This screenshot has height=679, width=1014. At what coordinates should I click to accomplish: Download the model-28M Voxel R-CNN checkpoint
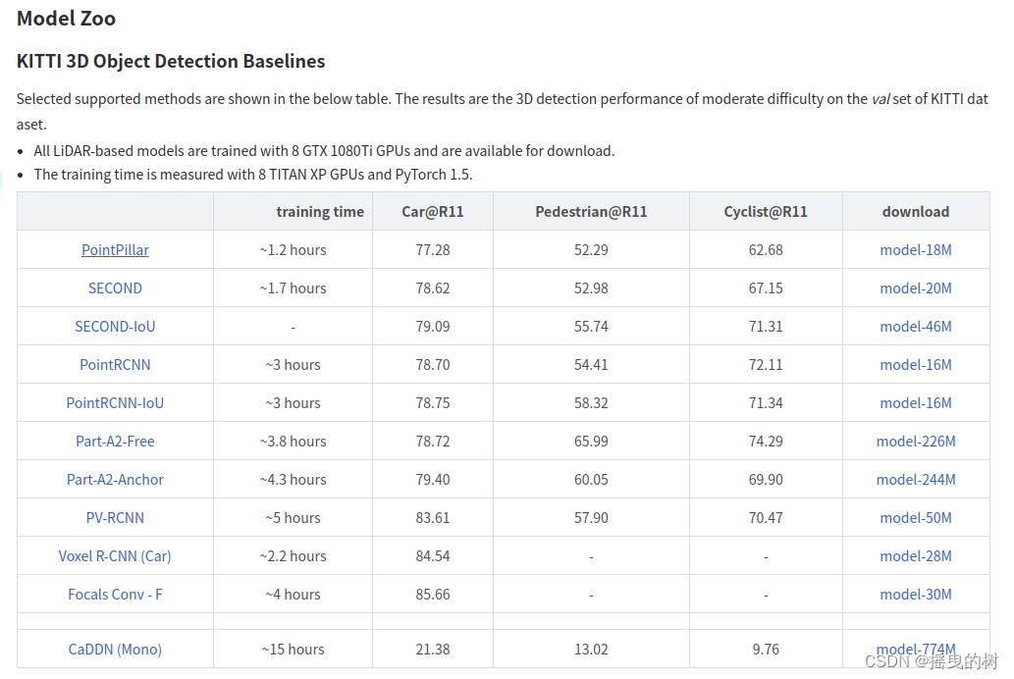tap(916, 555)
